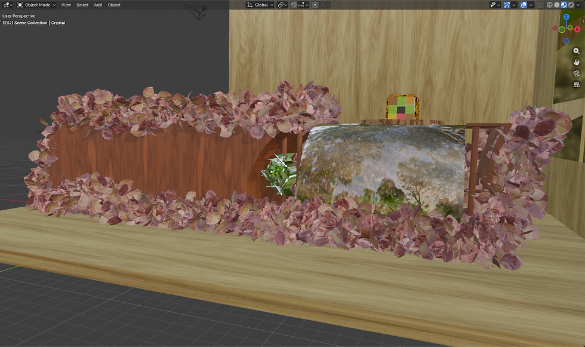Viewport: 585px width, 347px height.
Task: Open the Global transform orientation dropdown
Action: click(x=260, y=5)
